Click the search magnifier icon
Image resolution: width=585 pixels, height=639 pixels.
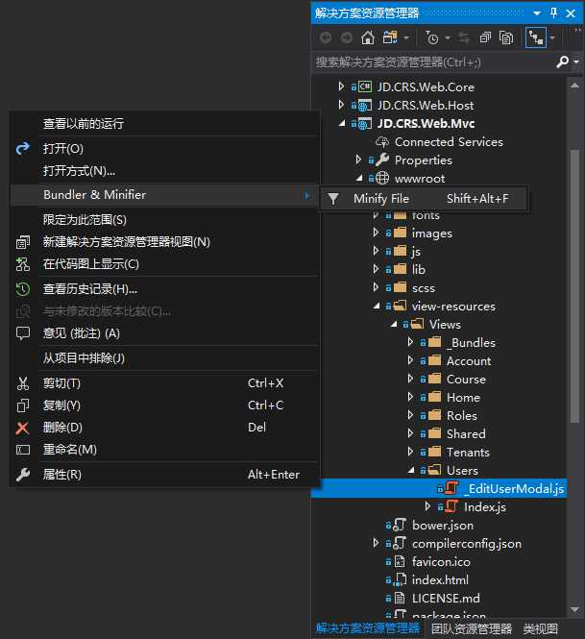tap(562, 61)
